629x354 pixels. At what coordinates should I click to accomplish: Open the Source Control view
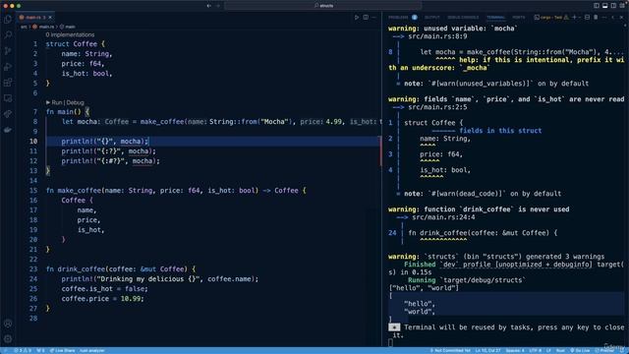pos(8,51)
